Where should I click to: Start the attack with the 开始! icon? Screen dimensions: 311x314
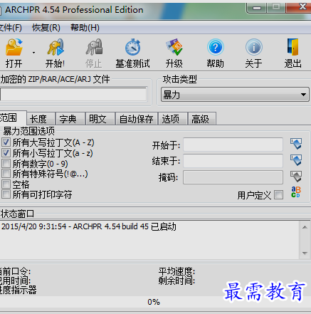click(x=56, y=47)
